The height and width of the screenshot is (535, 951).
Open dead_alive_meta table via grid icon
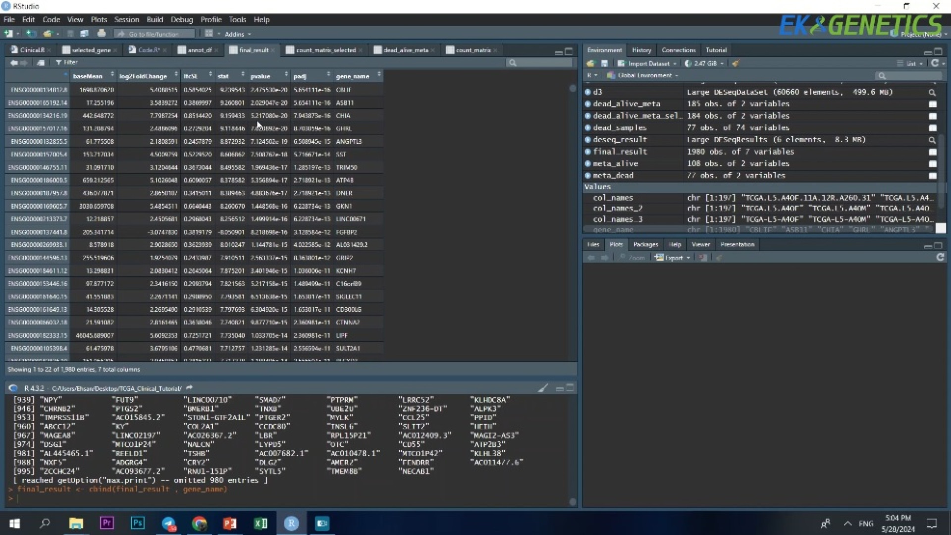(x=933, y=104)
